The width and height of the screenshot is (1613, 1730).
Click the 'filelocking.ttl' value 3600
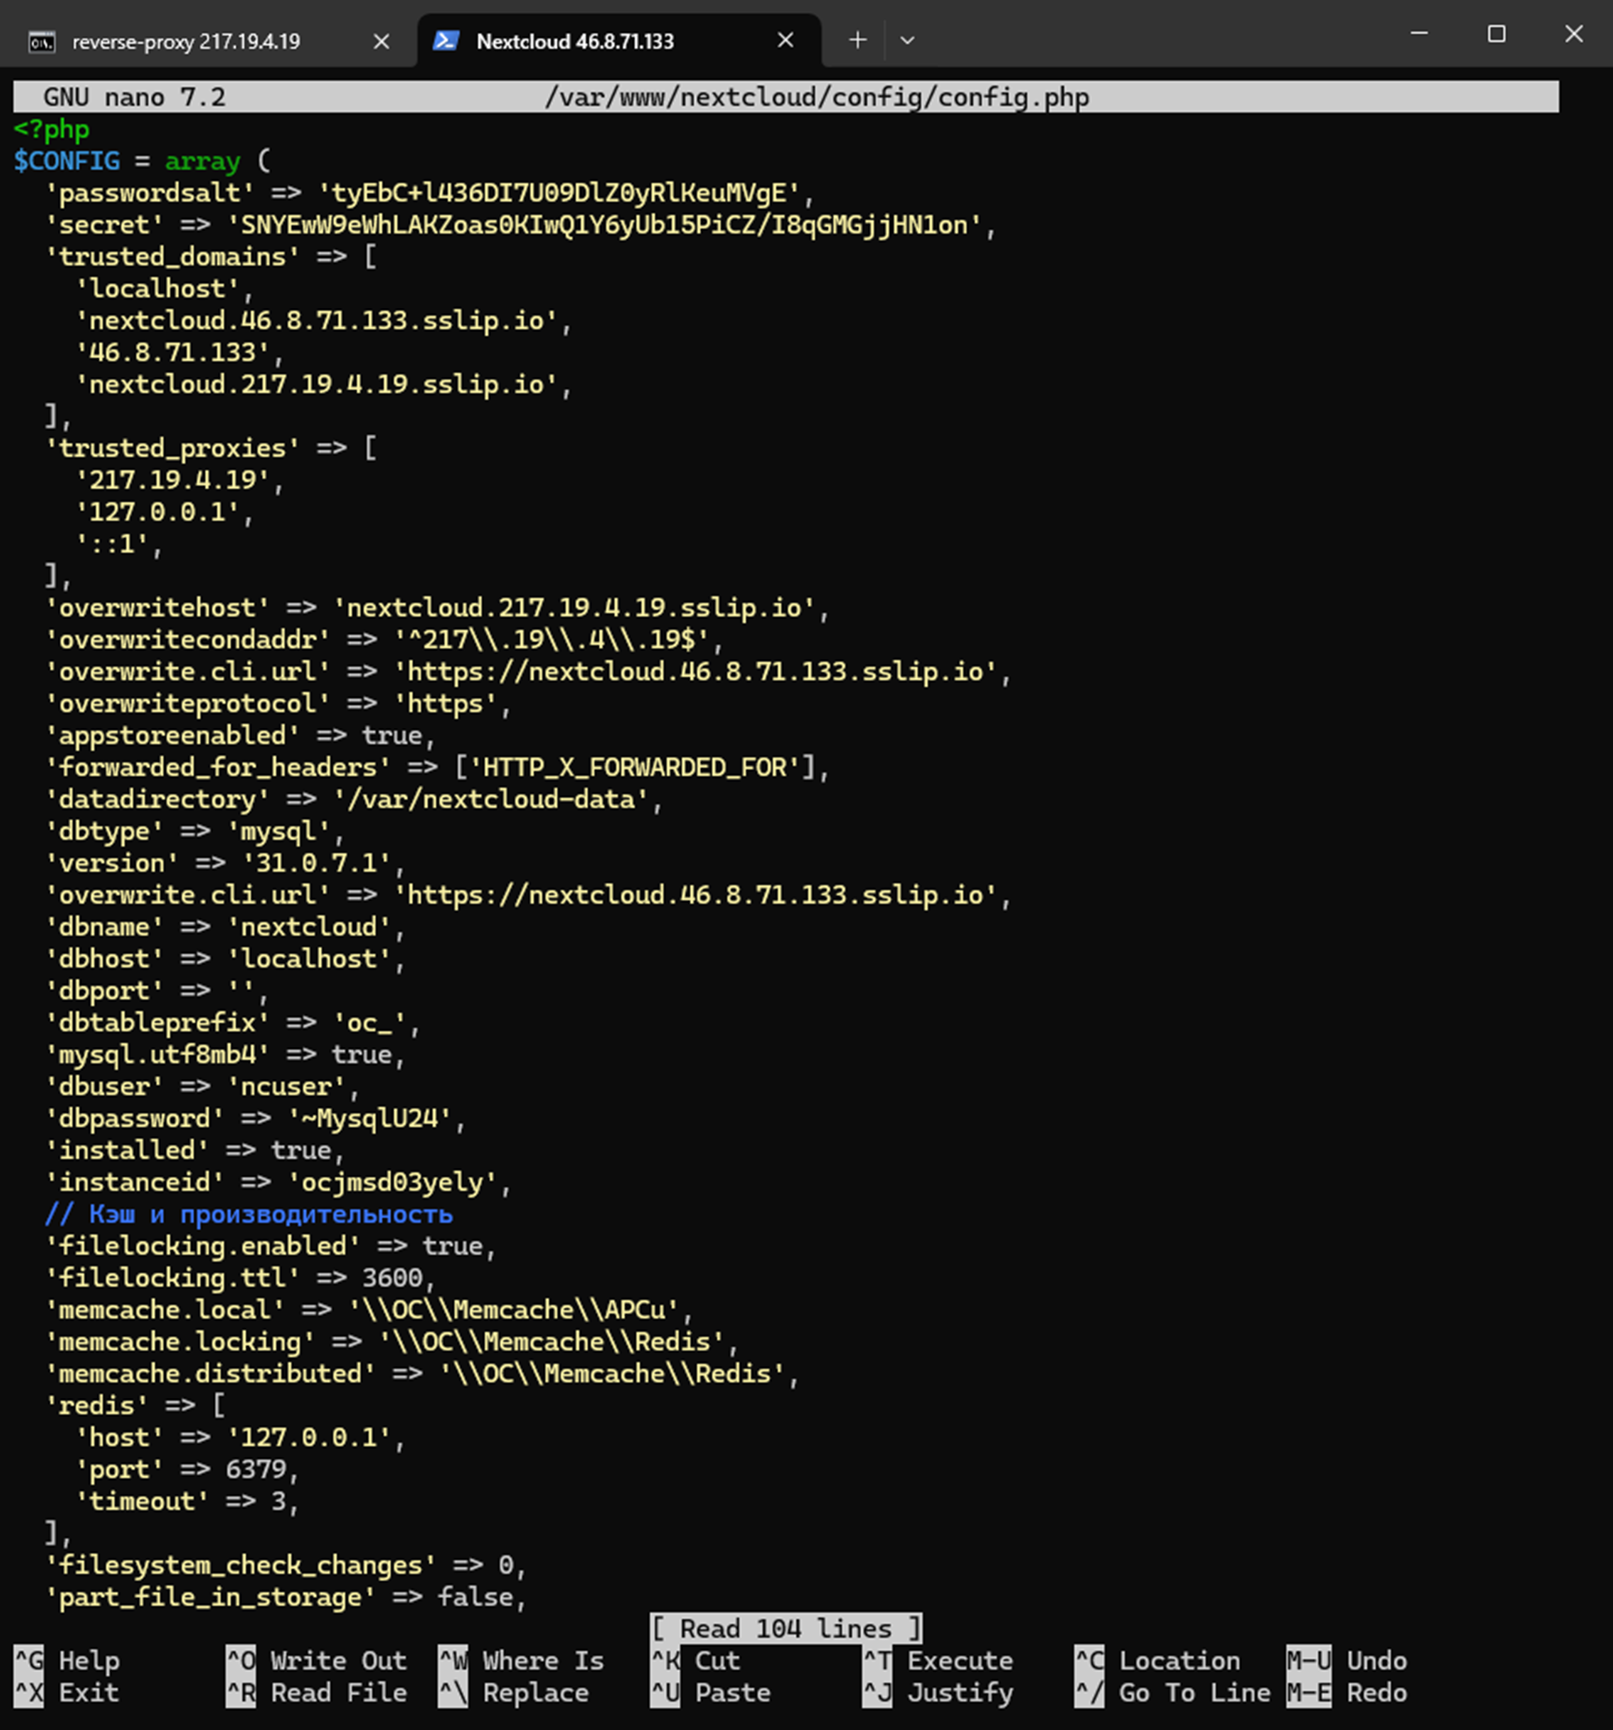pyautogui.click(x=393, y=1278)
